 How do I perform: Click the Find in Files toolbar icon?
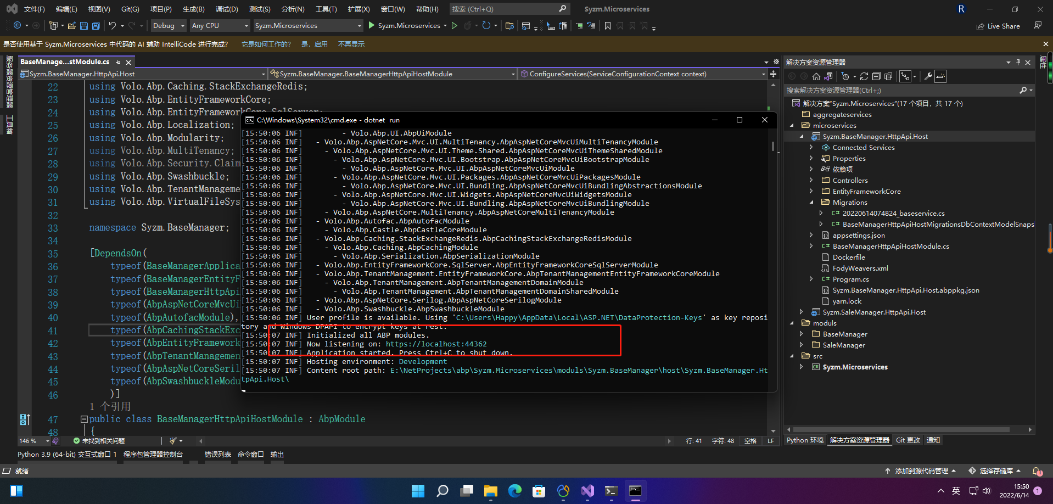pyautogui.click(x=509, y=26)
